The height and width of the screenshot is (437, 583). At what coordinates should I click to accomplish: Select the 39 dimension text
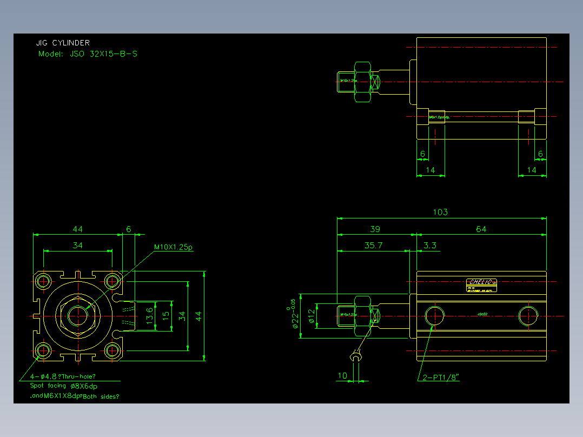pyautogui.click(x=375, y=229)
